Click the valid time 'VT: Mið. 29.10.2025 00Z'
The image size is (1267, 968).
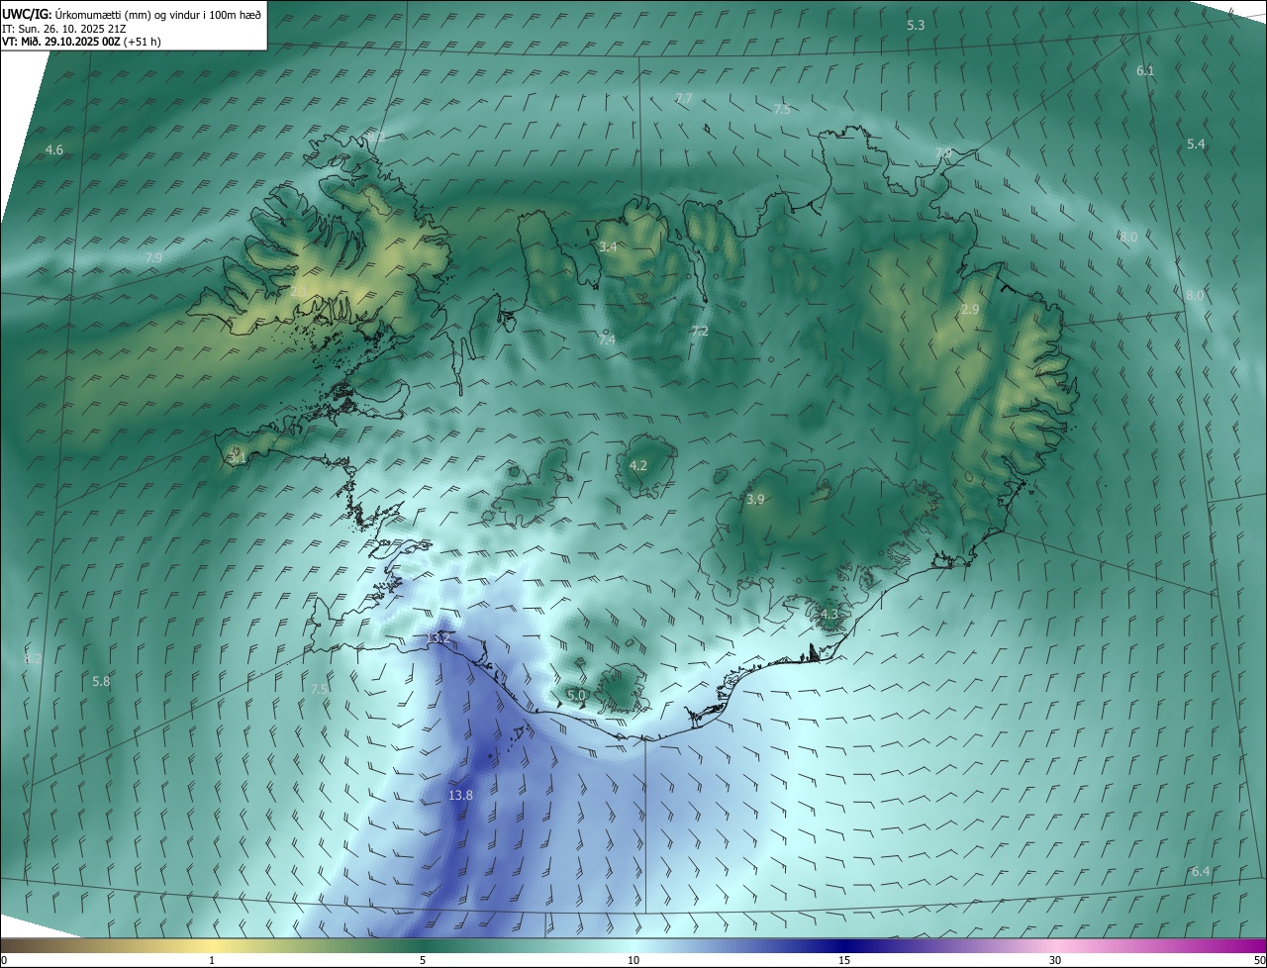click(61, 41)
